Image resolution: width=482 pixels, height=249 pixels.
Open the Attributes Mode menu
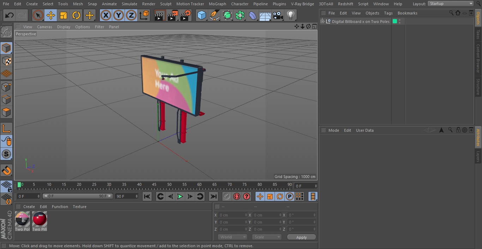point(333,130)
